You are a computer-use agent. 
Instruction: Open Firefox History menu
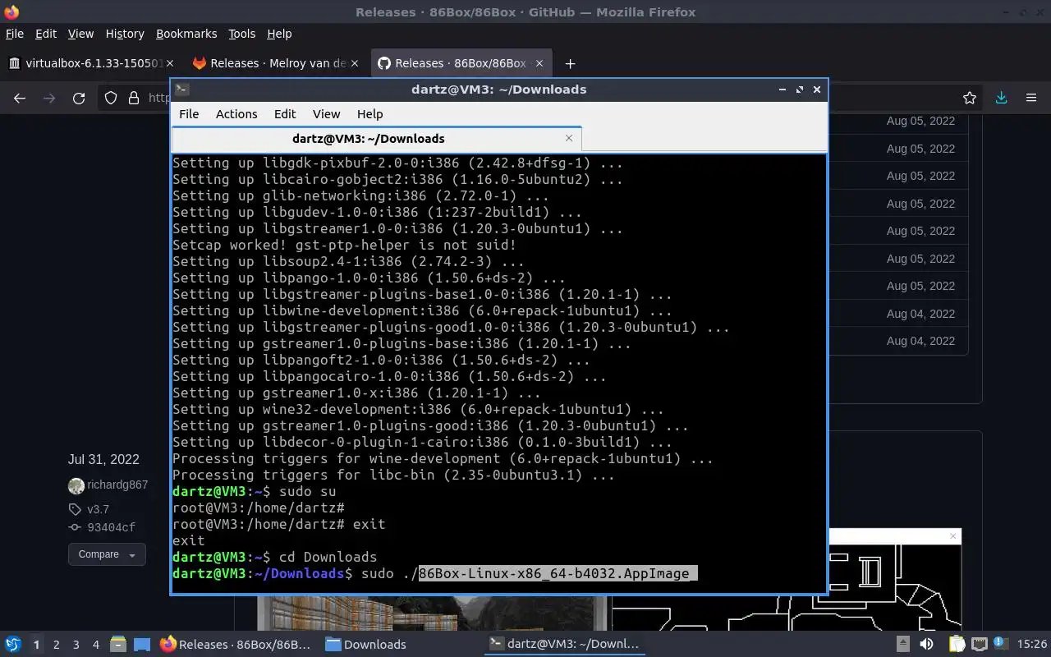125,34
